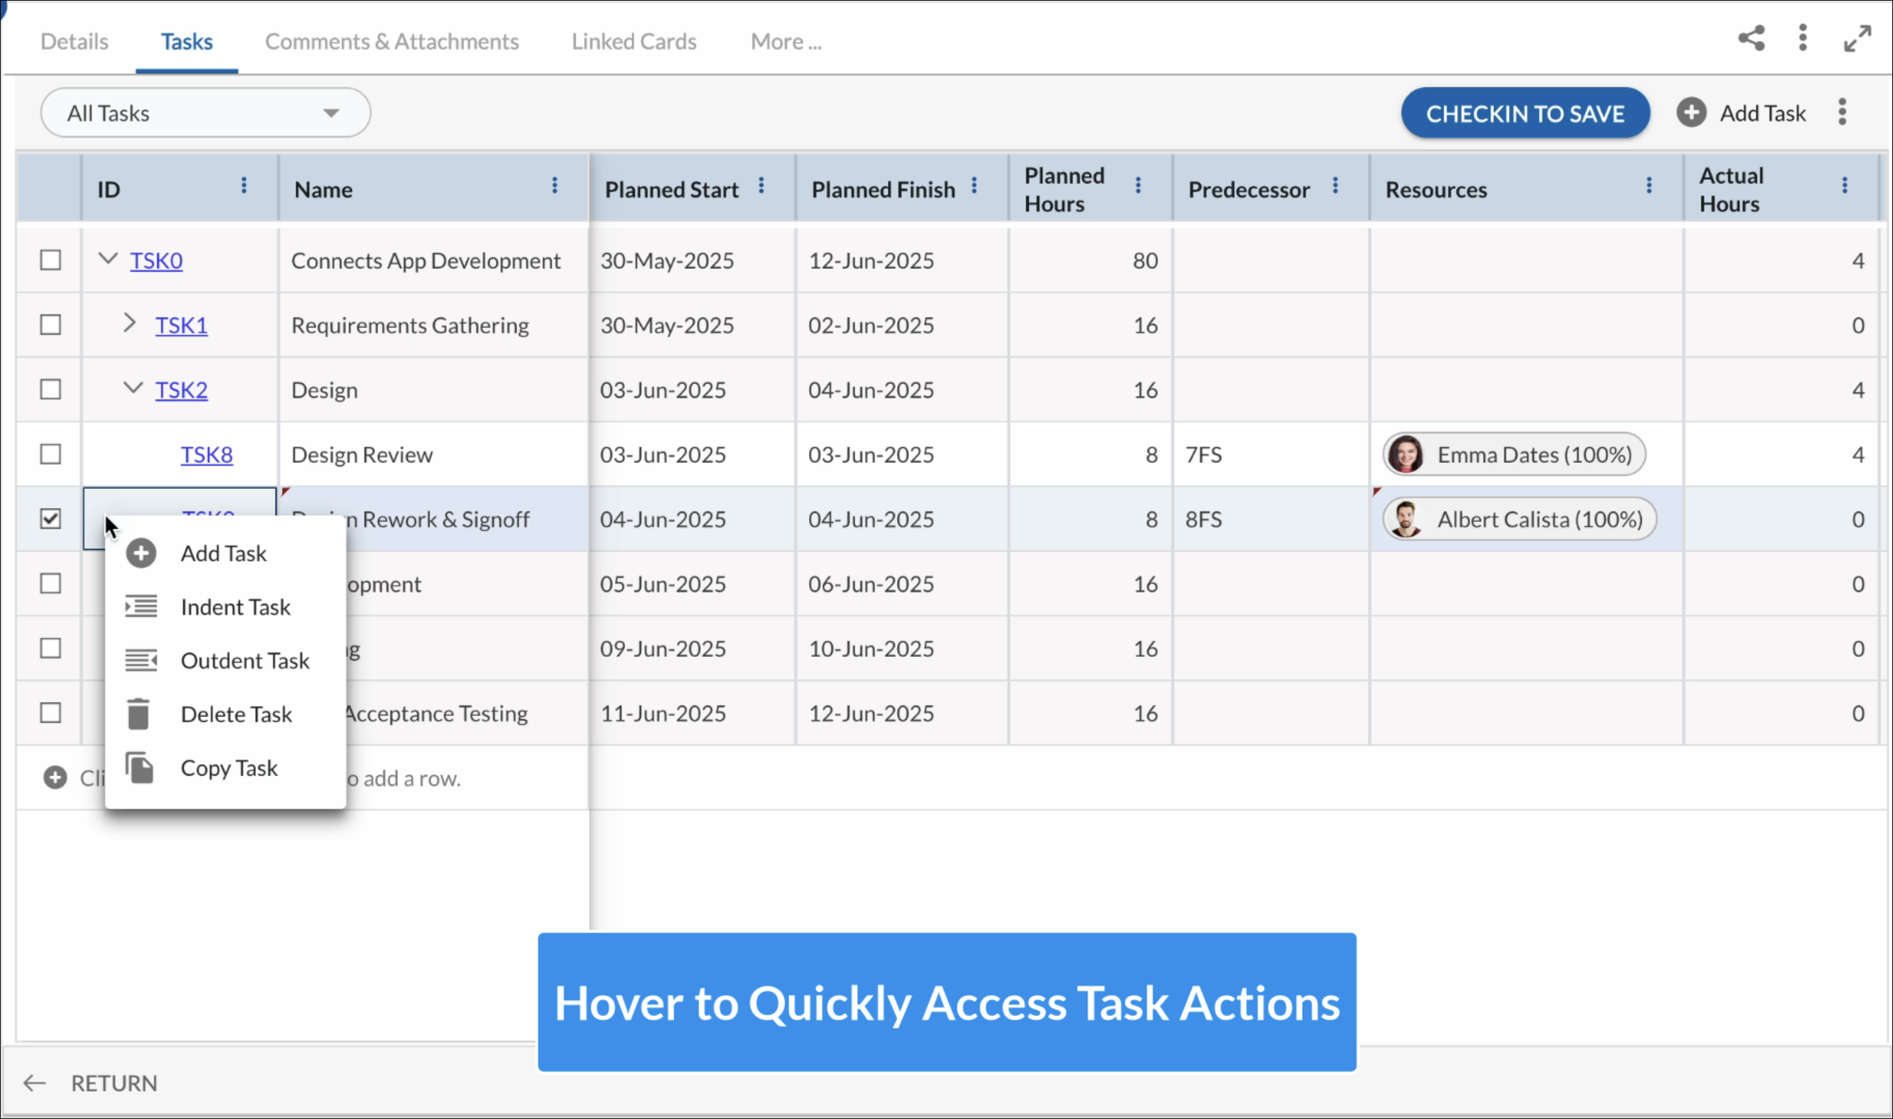This screenshot has width=1893, height=1119.
Task: Uncheck the Design Rework & Signoff checkbox
Action: click(x=51, y=519)
